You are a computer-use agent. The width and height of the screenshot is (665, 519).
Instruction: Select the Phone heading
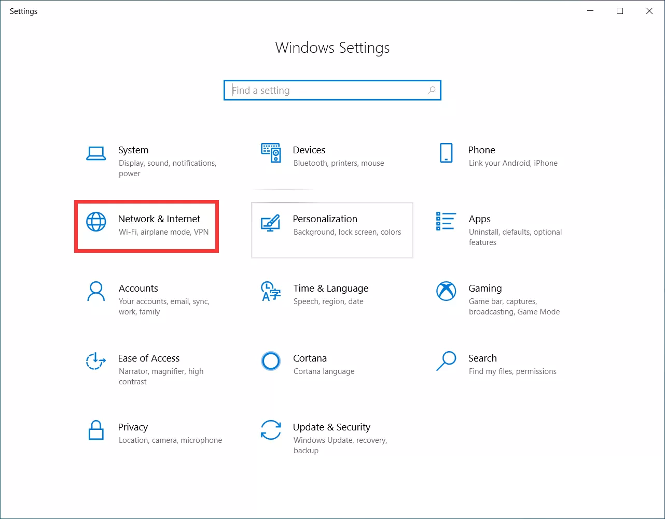[481, 150]
